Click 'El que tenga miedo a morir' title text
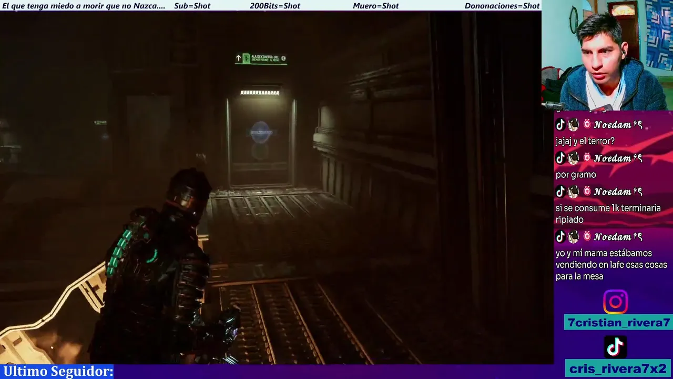Screen dimensions: 673x379 [84, 6]
